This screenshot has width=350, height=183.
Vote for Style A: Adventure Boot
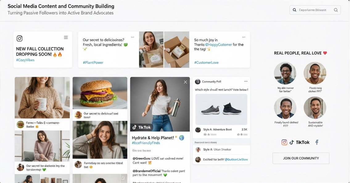pyautogui.click(x=221, y=132)
